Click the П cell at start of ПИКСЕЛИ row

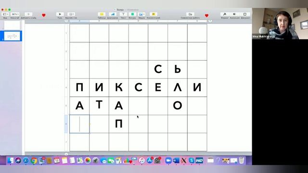coord(79,87)
